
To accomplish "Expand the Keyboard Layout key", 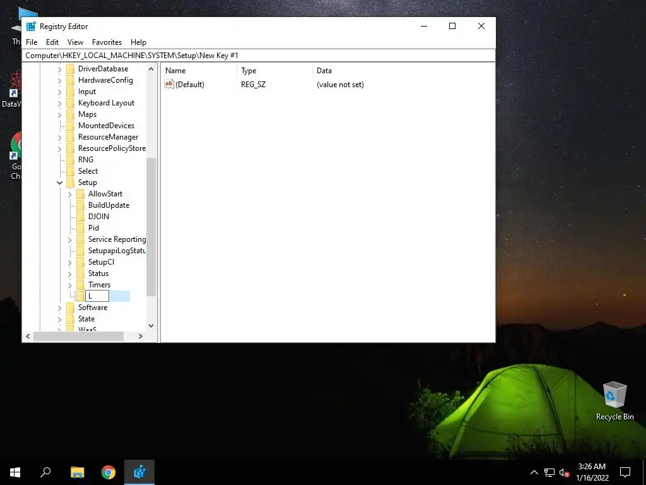I will pyautogui.click(x=60, y=104).
